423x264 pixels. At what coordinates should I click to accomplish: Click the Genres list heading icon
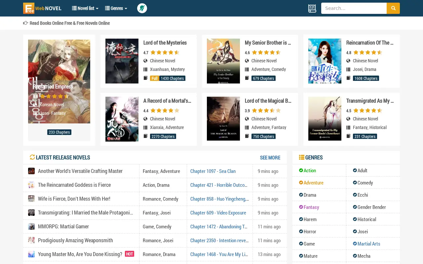[x=302, y=157]
